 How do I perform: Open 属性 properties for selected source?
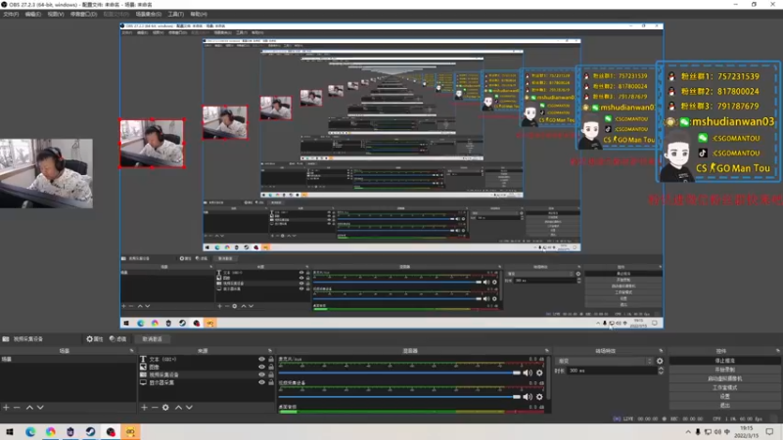94,339
